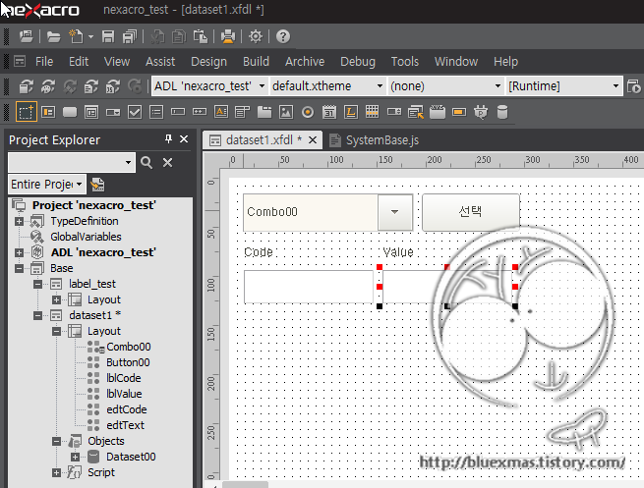The image size is (644, 488).
Task: Select edtCode in the tree
Action: 127,409
